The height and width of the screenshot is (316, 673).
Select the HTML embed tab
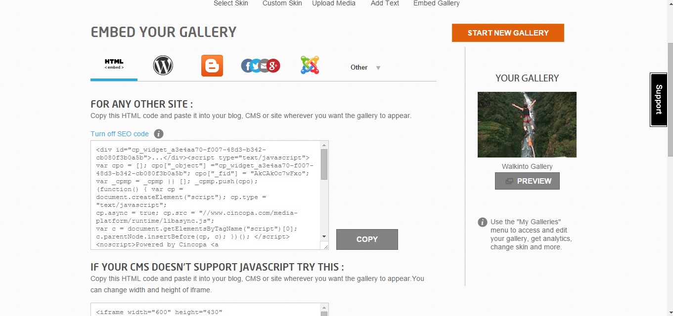click(114, 64)
